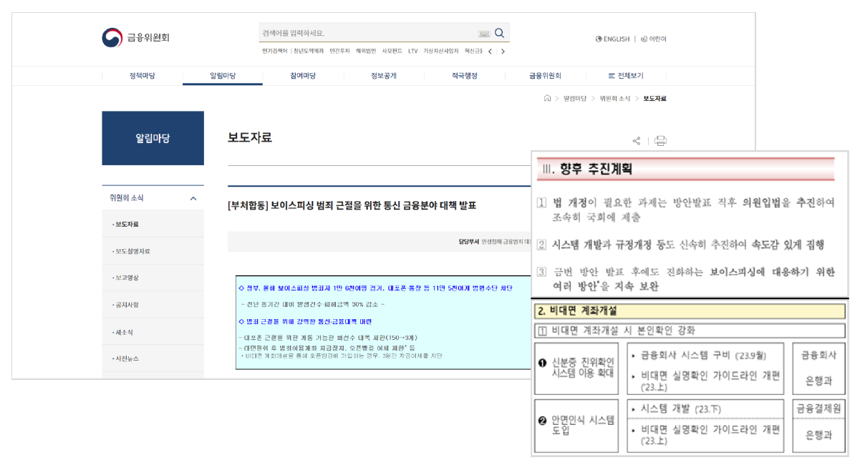The height and width of the screenshot is (470, 860).
Task: Open the 정보공개 menu
Action: click(384, 76)
